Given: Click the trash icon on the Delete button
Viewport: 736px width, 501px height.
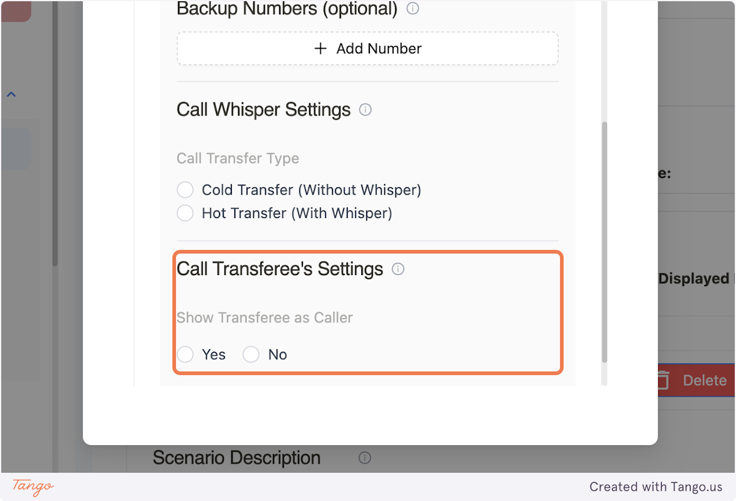Looking at the screenshot, I should point(664,380).
